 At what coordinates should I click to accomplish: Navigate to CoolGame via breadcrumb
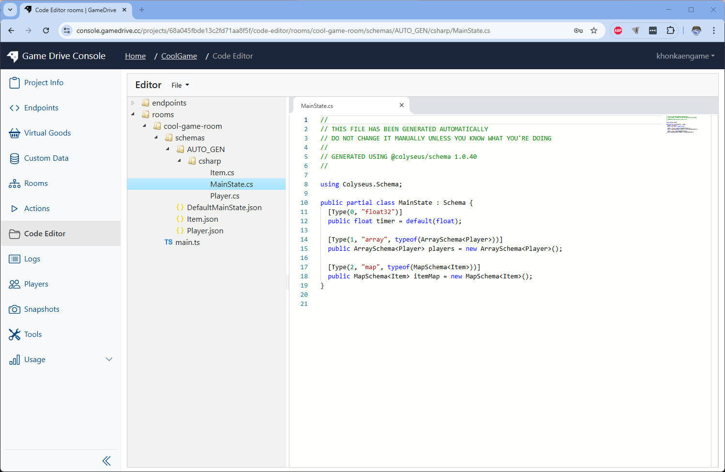[179, 56]
